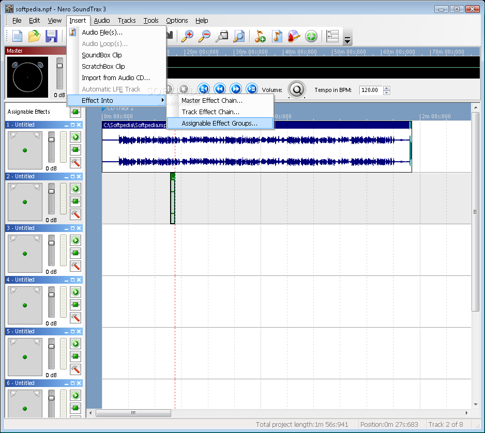
Task: Open the Tools menu
Action: pyautogui.click(x=151, y=20)
